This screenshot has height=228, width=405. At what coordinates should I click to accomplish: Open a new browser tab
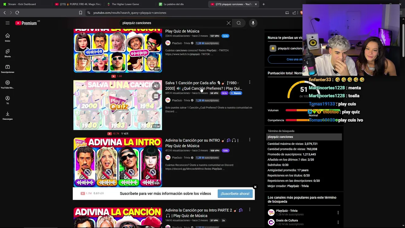click(x=264, y=4)
